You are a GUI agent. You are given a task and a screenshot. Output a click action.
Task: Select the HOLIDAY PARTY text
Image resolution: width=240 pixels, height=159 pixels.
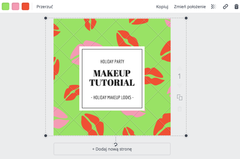coord(112,62)
